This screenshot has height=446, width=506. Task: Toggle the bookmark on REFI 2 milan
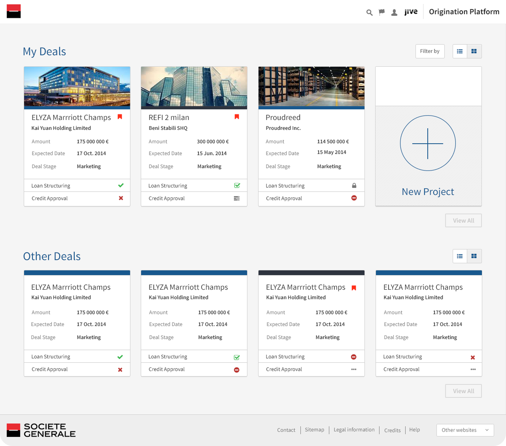tap(237, 117)
